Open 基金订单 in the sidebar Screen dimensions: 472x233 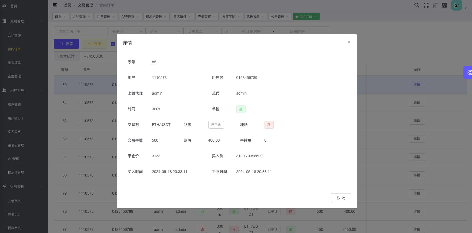tap(14, 63)
